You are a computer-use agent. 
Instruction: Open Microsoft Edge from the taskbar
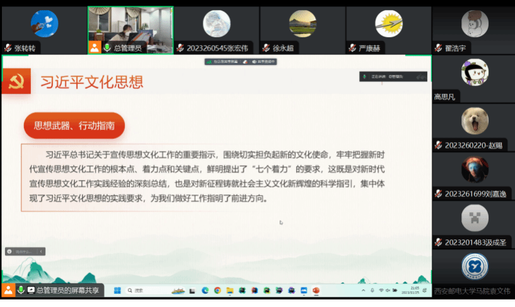pos(205,291)
